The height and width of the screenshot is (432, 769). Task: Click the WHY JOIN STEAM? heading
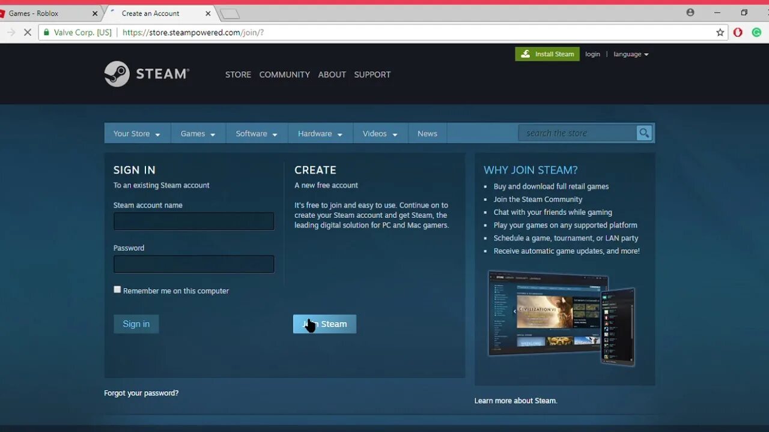click(x=530, y=170)
